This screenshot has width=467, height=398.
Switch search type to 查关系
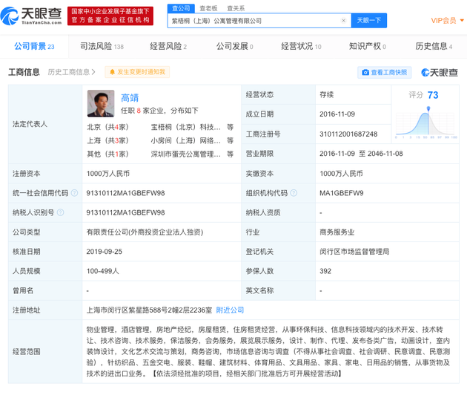click(x=236, y=8)
